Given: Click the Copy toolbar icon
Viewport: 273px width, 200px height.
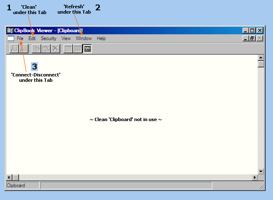Looking at the screenshot, I should 36,49.
